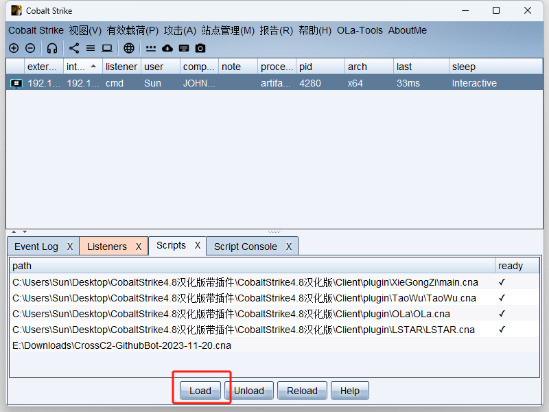Sort by the int... column header
The width and height of the screenshot is (549, 412).
[82, 67]
